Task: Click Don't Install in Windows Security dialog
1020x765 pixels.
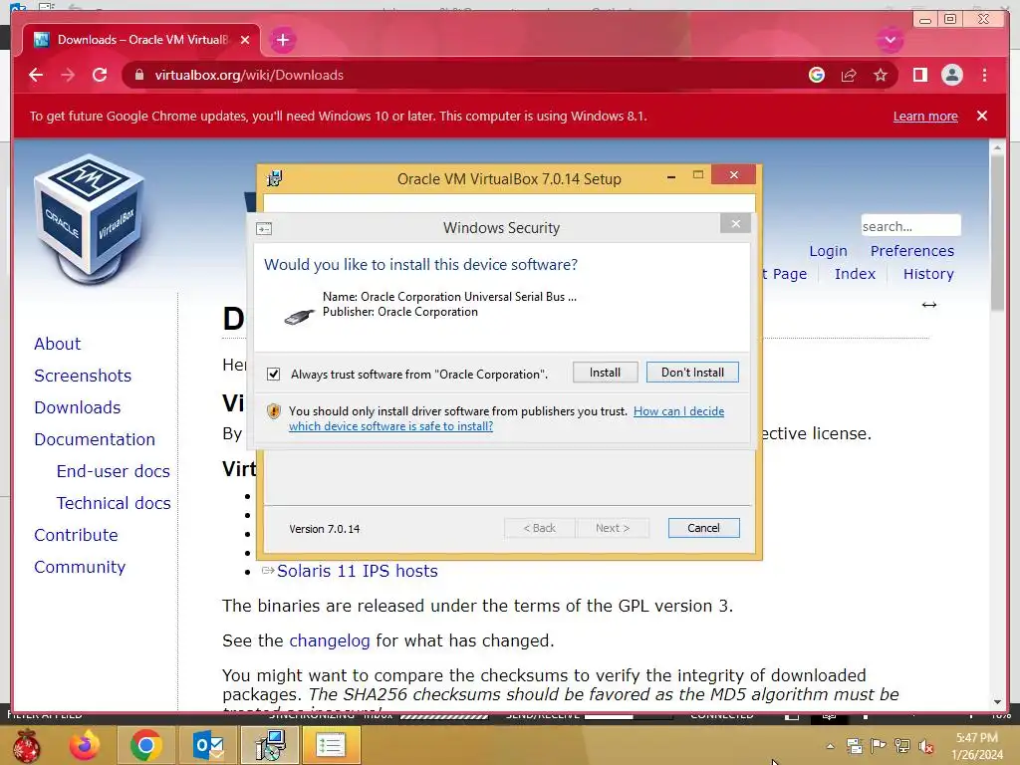Action: pyautogui.click(x=692, y=373)
